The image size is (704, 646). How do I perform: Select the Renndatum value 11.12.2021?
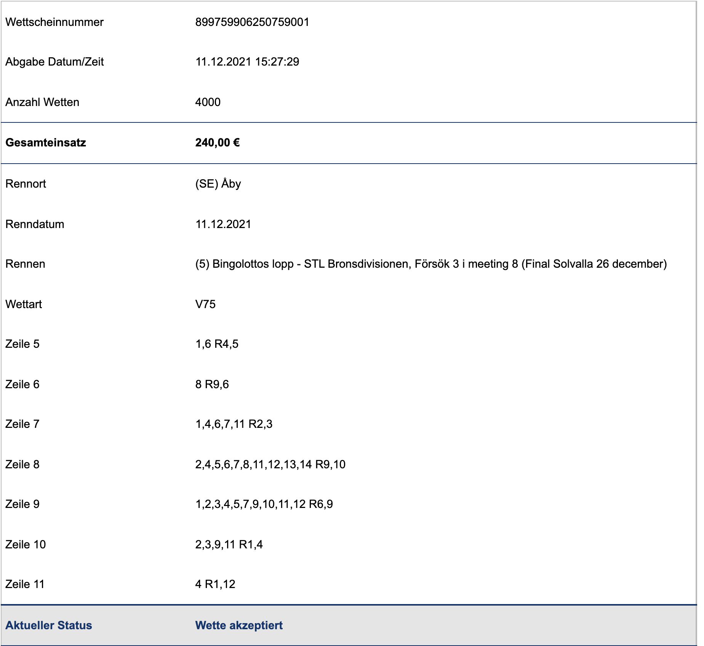click(x=223, y=224)
